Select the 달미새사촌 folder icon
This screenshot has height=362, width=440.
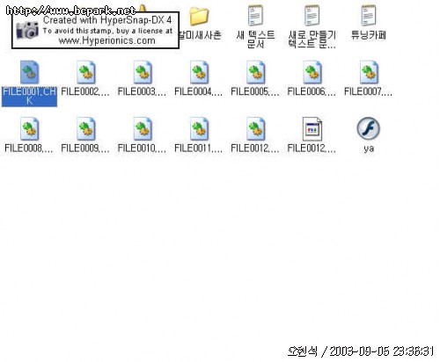pyautogui.click(x=199, y=17)
